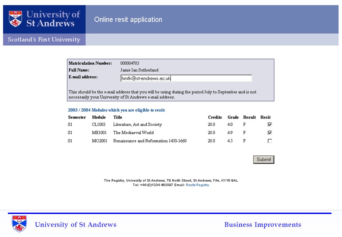Click semester S1 in MO2001 row

click(70, 141)
